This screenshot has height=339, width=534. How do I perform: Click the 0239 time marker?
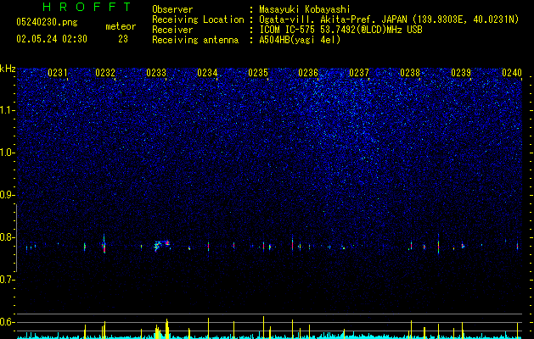[x=461, y=73]
